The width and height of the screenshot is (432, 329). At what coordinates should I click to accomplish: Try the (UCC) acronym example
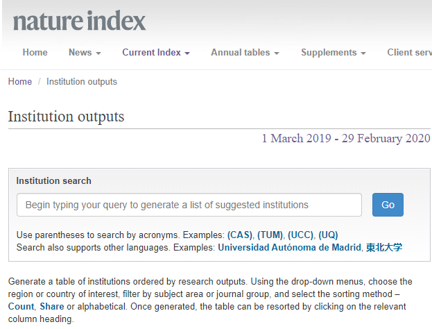click(300, 235)
